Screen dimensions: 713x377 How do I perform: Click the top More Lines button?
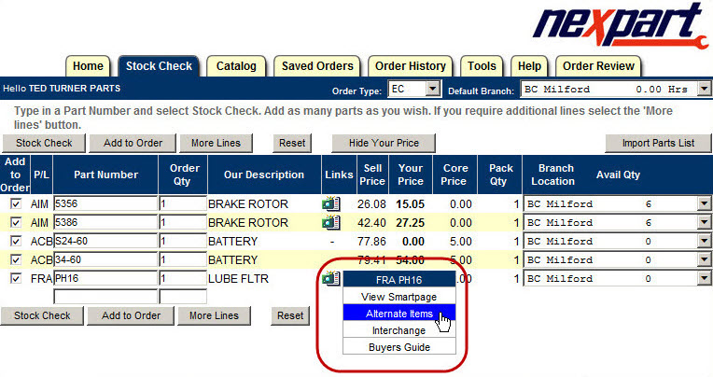[x=216, y=144]
